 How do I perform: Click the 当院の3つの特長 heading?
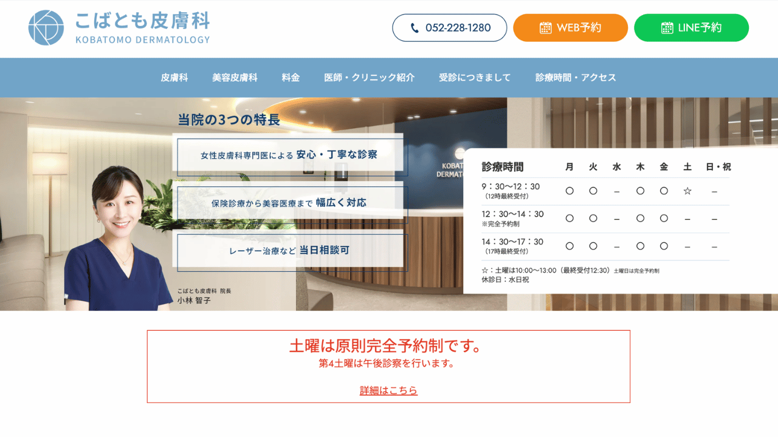pos(229,120)
